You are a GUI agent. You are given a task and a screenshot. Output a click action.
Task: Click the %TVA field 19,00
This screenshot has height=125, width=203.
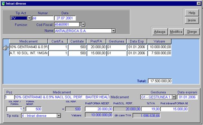[x=150, y=109]
